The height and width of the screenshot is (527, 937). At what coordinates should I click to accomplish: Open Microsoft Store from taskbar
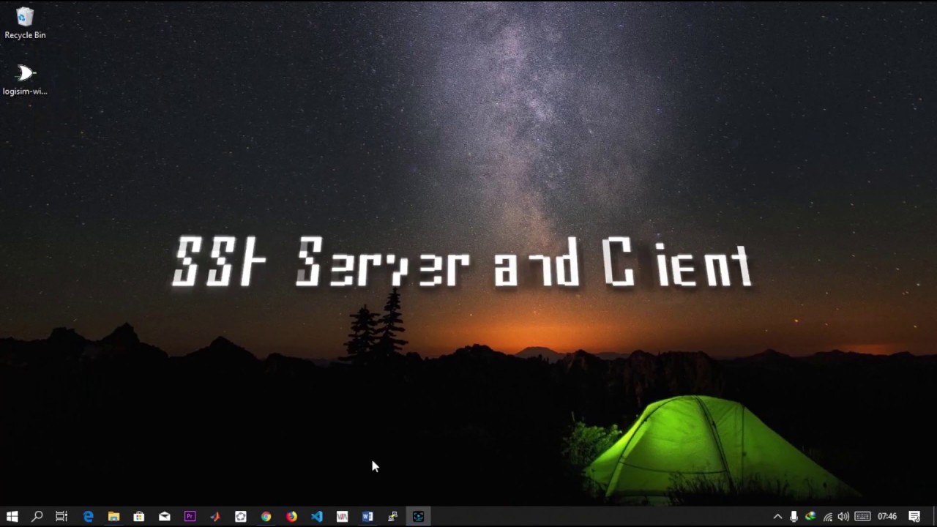click(x=139, y=517)
